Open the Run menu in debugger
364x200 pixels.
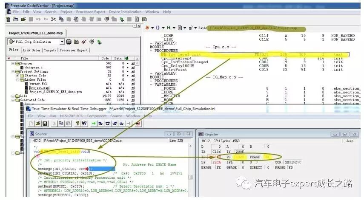53,116
